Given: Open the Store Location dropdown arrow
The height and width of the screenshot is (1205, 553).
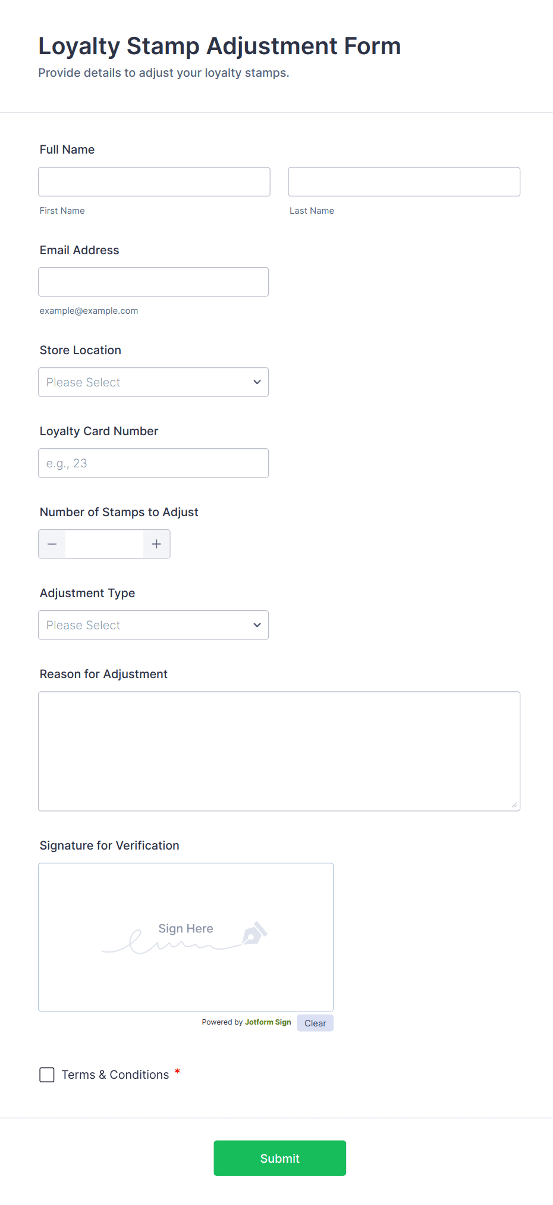Looking at the screenshot, I should (x=257, y=382).
